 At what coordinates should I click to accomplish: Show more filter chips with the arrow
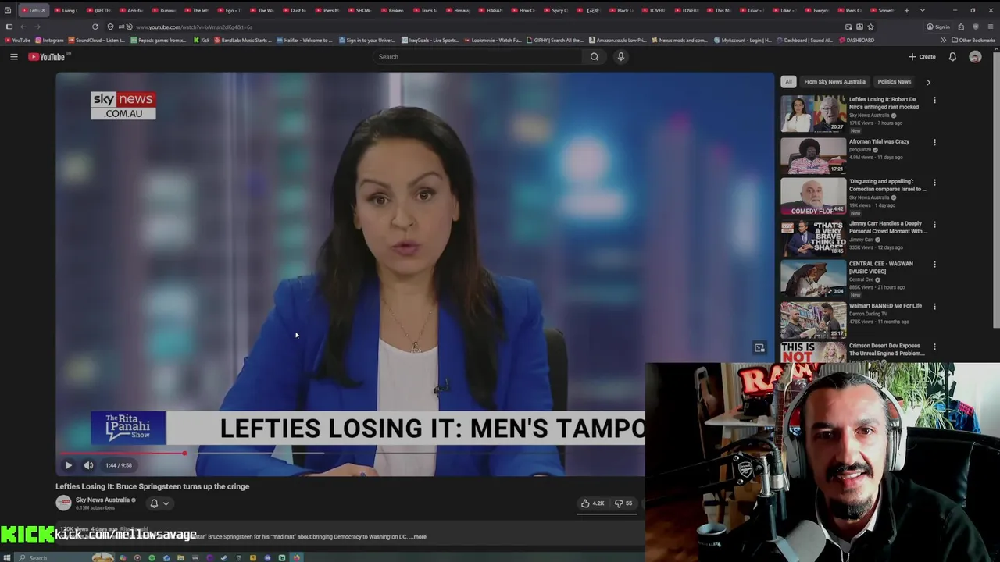point(928,81)
